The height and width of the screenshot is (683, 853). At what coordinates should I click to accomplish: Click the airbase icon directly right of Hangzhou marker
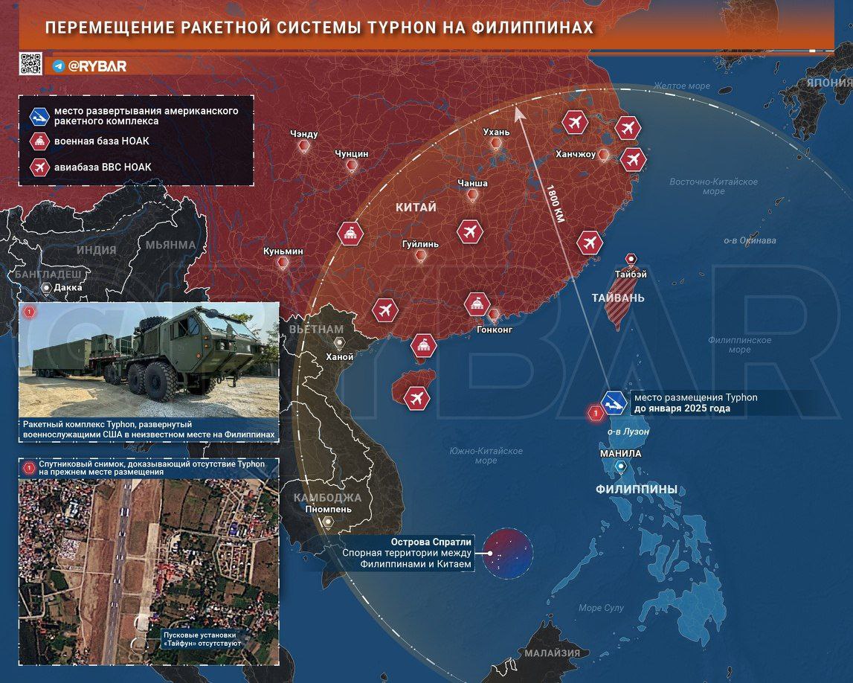click(x=633, y=159)
